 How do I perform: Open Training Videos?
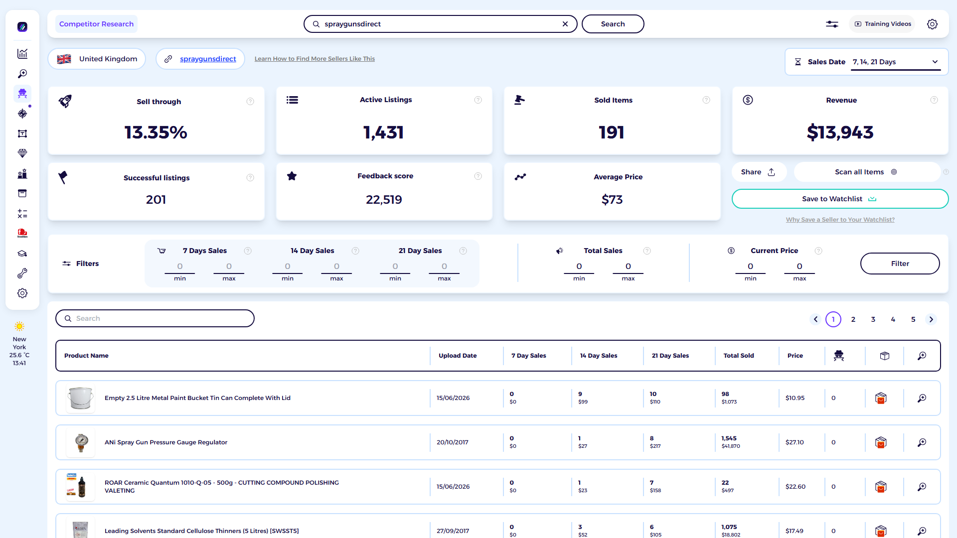click(882, 24)
